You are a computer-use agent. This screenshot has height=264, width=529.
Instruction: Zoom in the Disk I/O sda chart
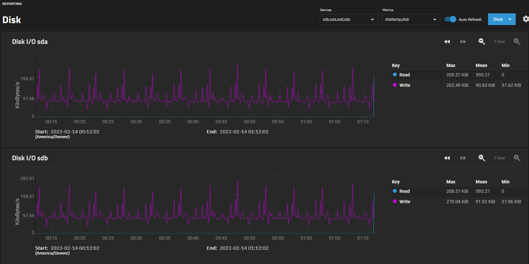pos(517,42)
